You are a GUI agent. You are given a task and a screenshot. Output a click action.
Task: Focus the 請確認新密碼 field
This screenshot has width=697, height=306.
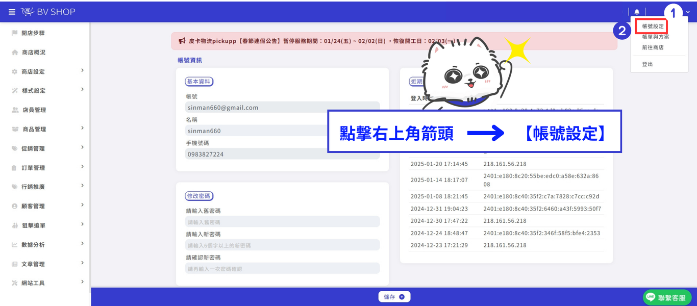click(282, 268)
